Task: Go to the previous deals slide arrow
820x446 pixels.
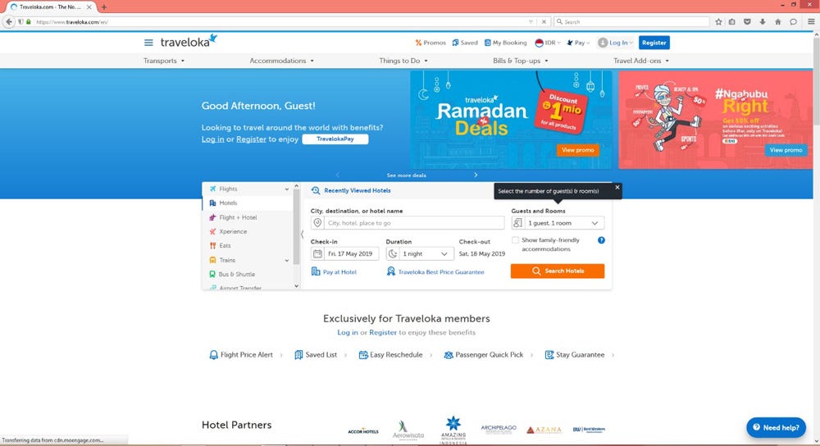Action: 337,175
